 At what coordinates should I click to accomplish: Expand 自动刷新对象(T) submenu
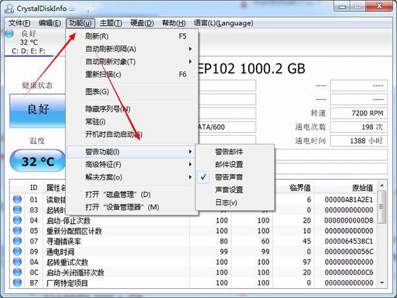pyautogui.click(x=132, y=62)
